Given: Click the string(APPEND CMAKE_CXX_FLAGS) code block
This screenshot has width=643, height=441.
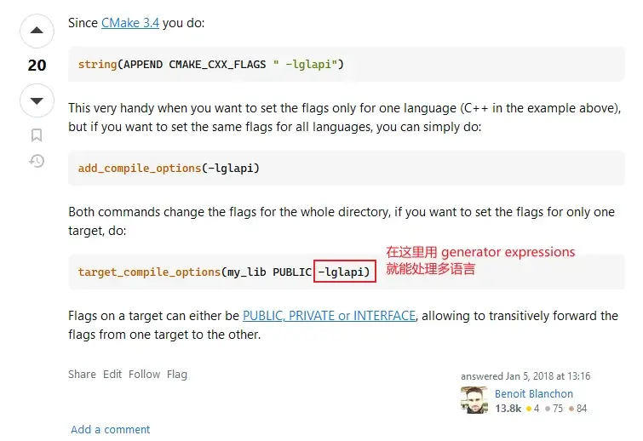Looking at the screenshot, I should (211, 64).
